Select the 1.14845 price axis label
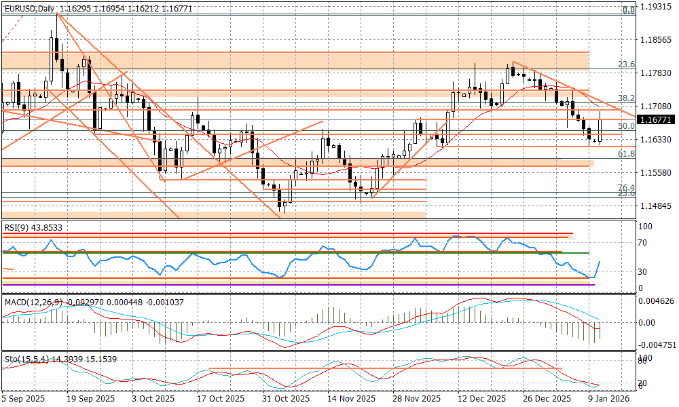Screen dimensions: 679x407 click(656, 206)
